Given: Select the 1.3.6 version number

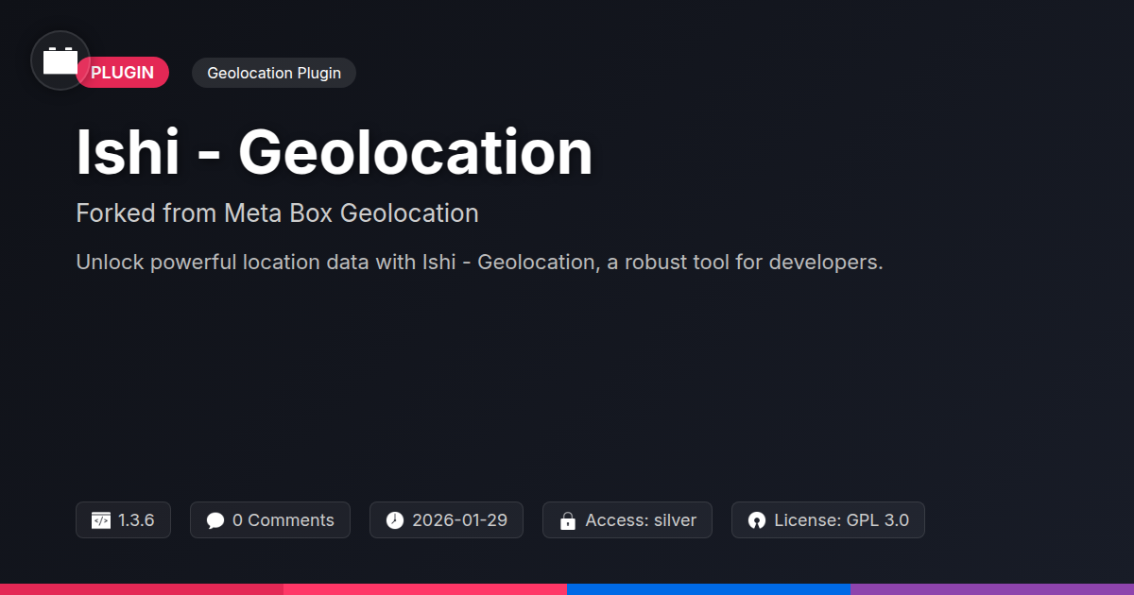Looking at the screenshot, I should 137,520.
